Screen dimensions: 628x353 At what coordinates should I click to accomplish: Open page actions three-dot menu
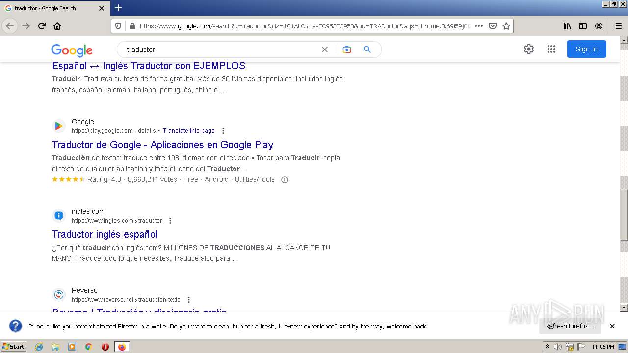479,26
